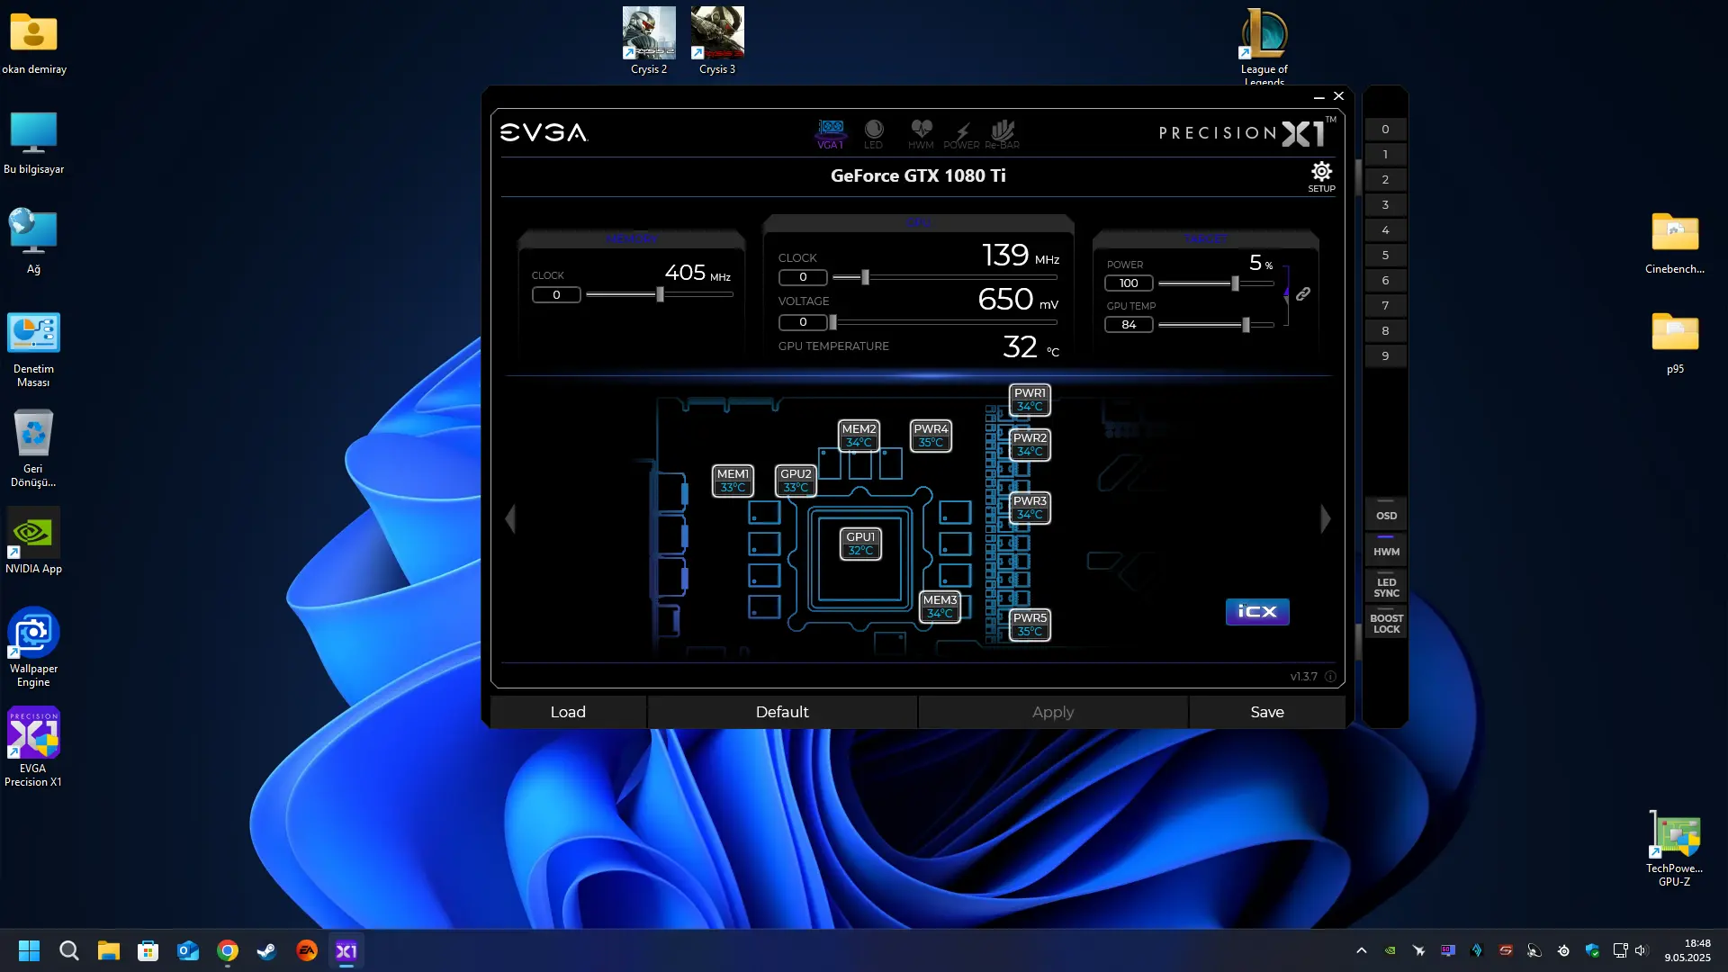Select profile slot 1
Viewport: 1728px width, 972px height.
point(1385,155)
